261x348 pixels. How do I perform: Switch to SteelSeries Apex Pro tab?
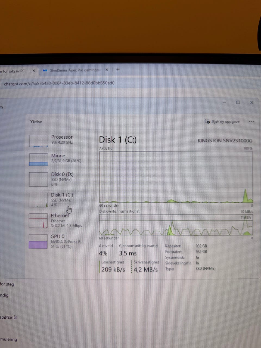[72, 70]
